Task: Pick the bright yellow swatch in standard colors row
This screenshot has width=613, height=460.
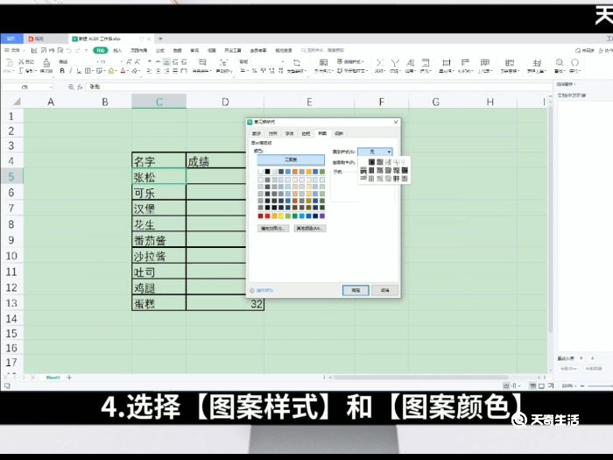Action: (281, 216)
